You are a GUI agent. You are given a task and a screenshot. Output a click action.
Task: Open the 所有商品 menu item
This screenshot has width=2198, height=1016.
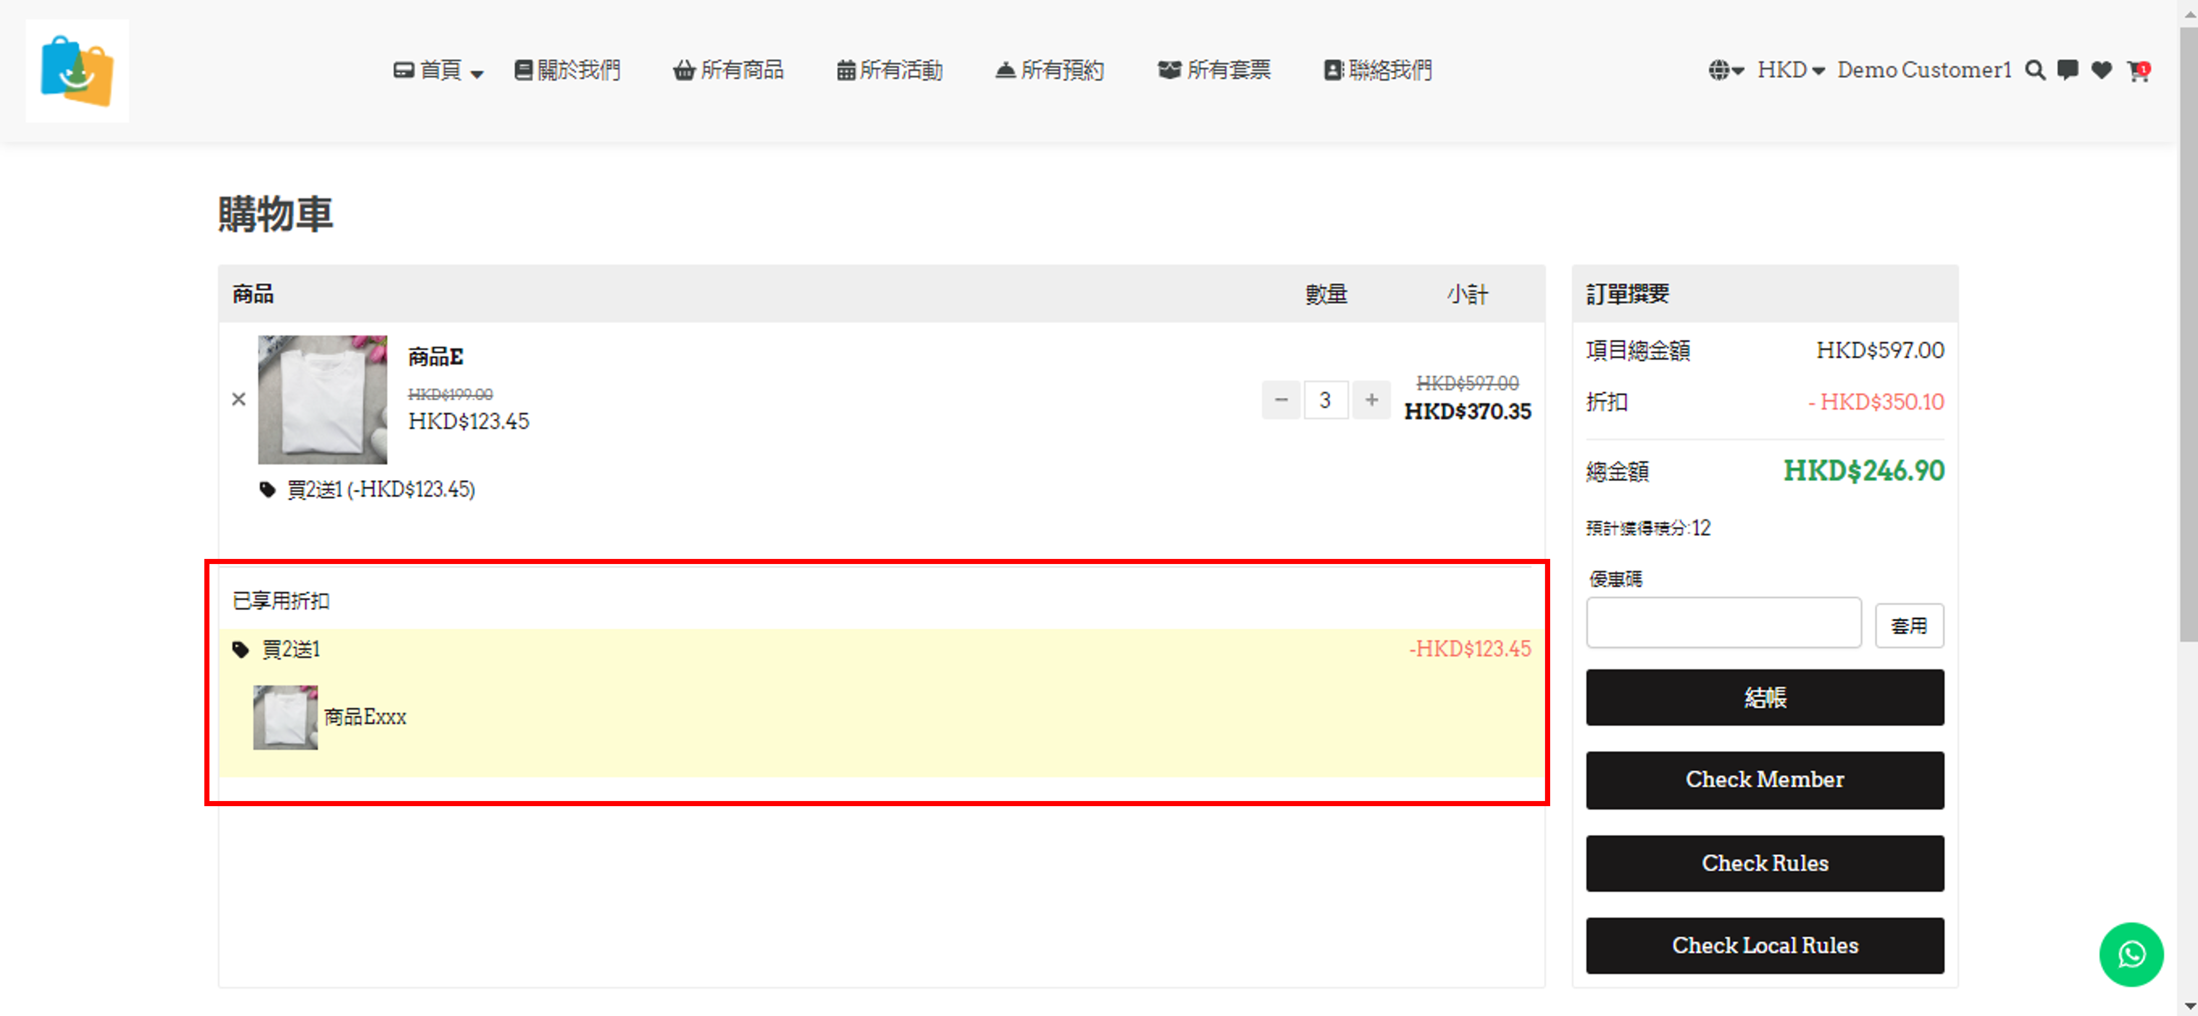(729, 70)
